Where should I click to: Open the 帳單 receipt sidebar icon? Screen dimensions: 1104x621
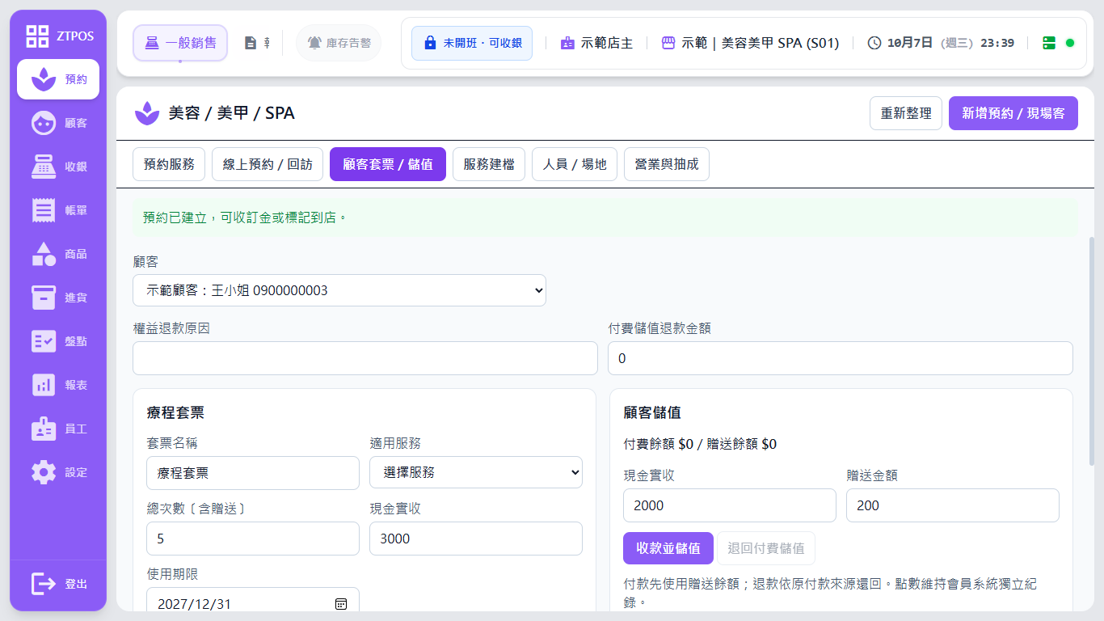pos(43,210)
